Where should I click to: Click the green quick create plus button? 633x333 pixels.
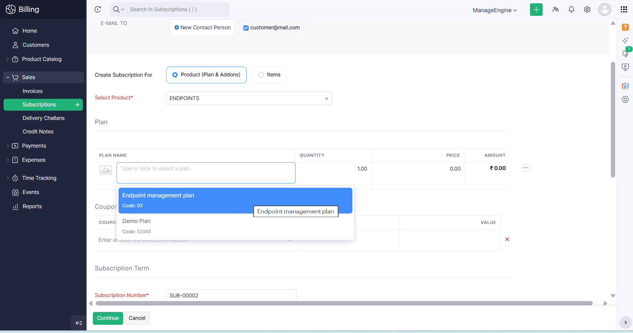tap(536, 10)
